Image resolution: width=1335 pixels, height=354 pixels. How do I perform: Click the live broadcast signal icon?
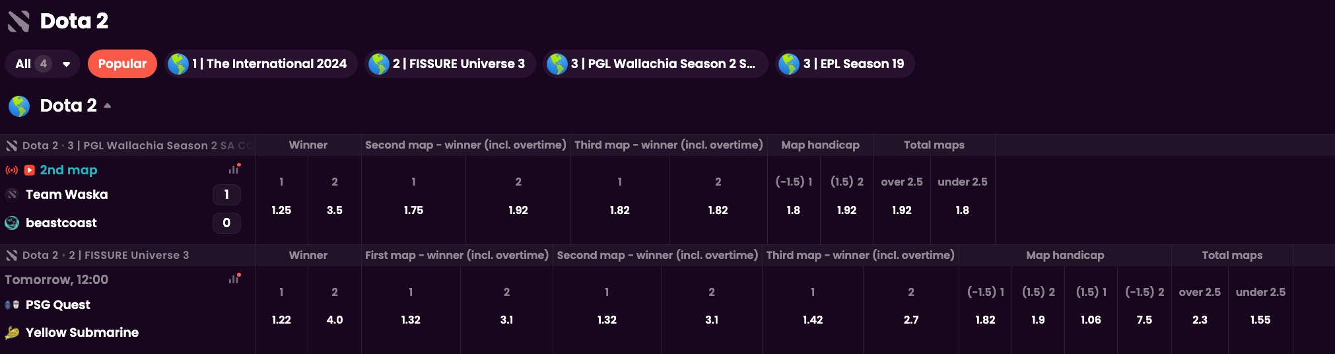coord(11,170)
